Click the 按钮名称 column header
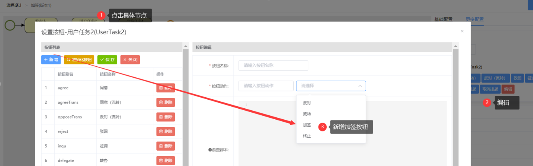Viewport: 533px width, 166px height. tap(125, 74)
